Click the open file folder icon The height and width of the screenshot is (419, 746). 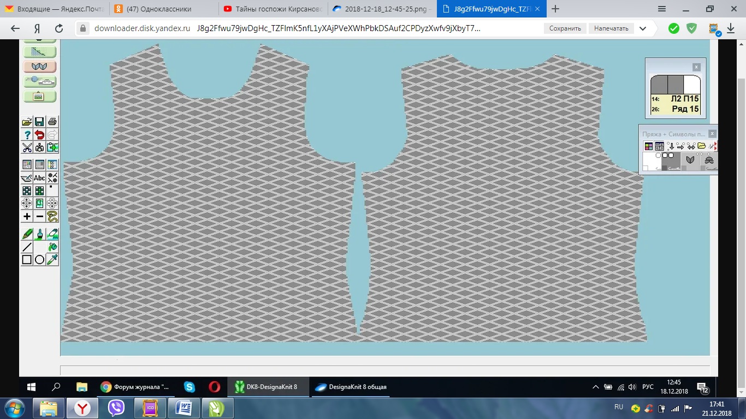[x=27, y=122]
